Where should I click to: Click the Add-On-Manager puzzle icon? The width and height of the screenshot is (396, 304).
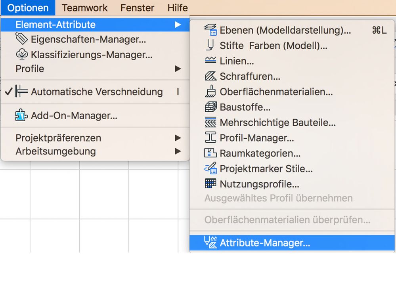point(21,116)
